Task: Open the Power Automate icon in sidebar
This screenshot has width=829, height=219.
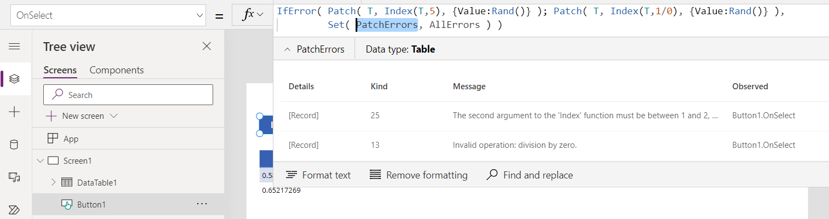Action: point(15,210)
